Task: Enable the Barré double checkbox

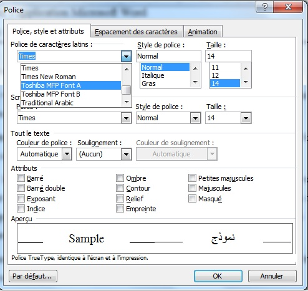Action: tap(21, 188)
